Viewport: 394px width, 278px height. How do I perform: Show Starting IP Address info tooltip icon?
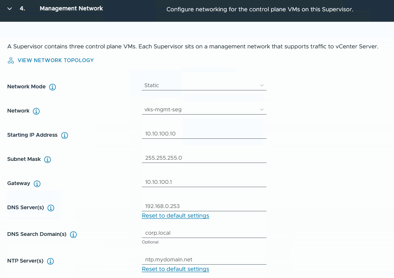pyautogui.click(x=65, y=135)
